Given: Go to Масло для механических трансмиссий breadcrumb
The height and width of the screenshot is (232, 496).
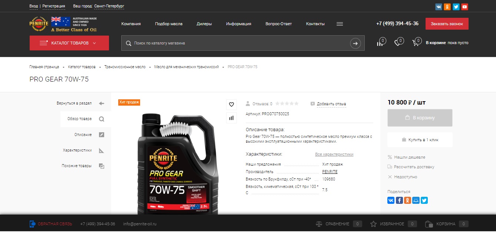Looking at the screenshot, I should coord(187,67).
